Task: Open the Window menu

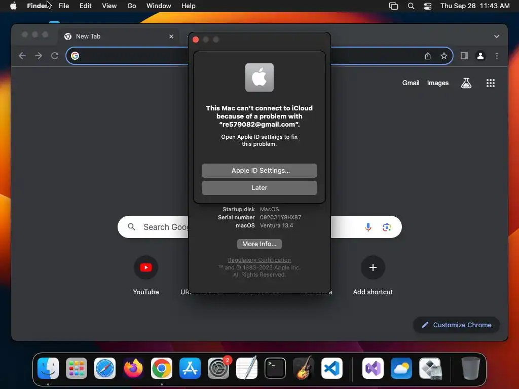Action: (159, 6)
